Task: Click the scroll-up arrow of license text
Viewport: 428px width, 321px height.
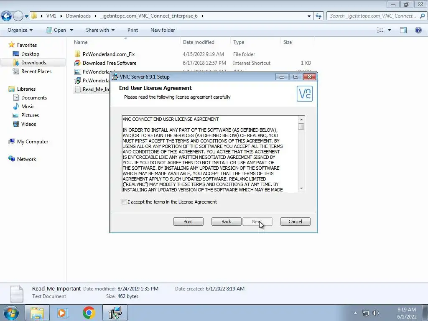Action: pos(301,119)
